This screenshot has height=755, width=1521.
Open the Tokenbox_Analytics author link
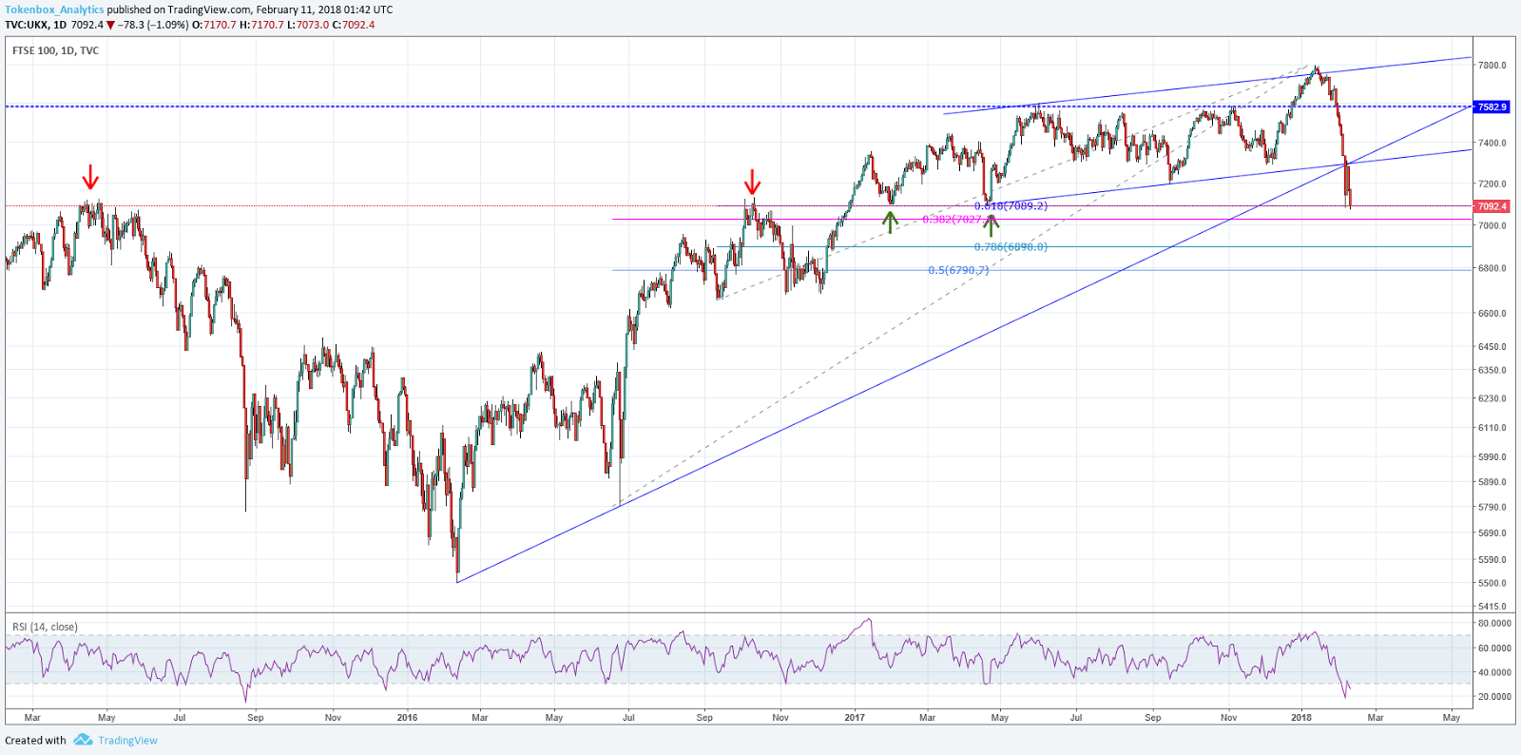click(x=54, y=10)
